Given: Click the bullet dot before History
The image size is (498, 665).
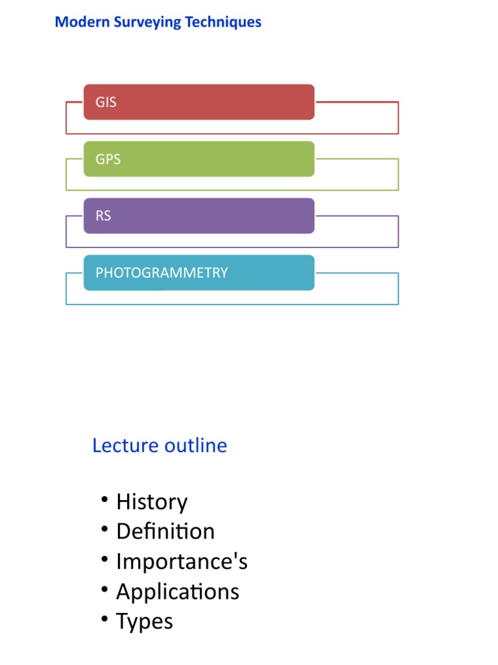Looking at the screenshot, I should [x=104, y=499].
